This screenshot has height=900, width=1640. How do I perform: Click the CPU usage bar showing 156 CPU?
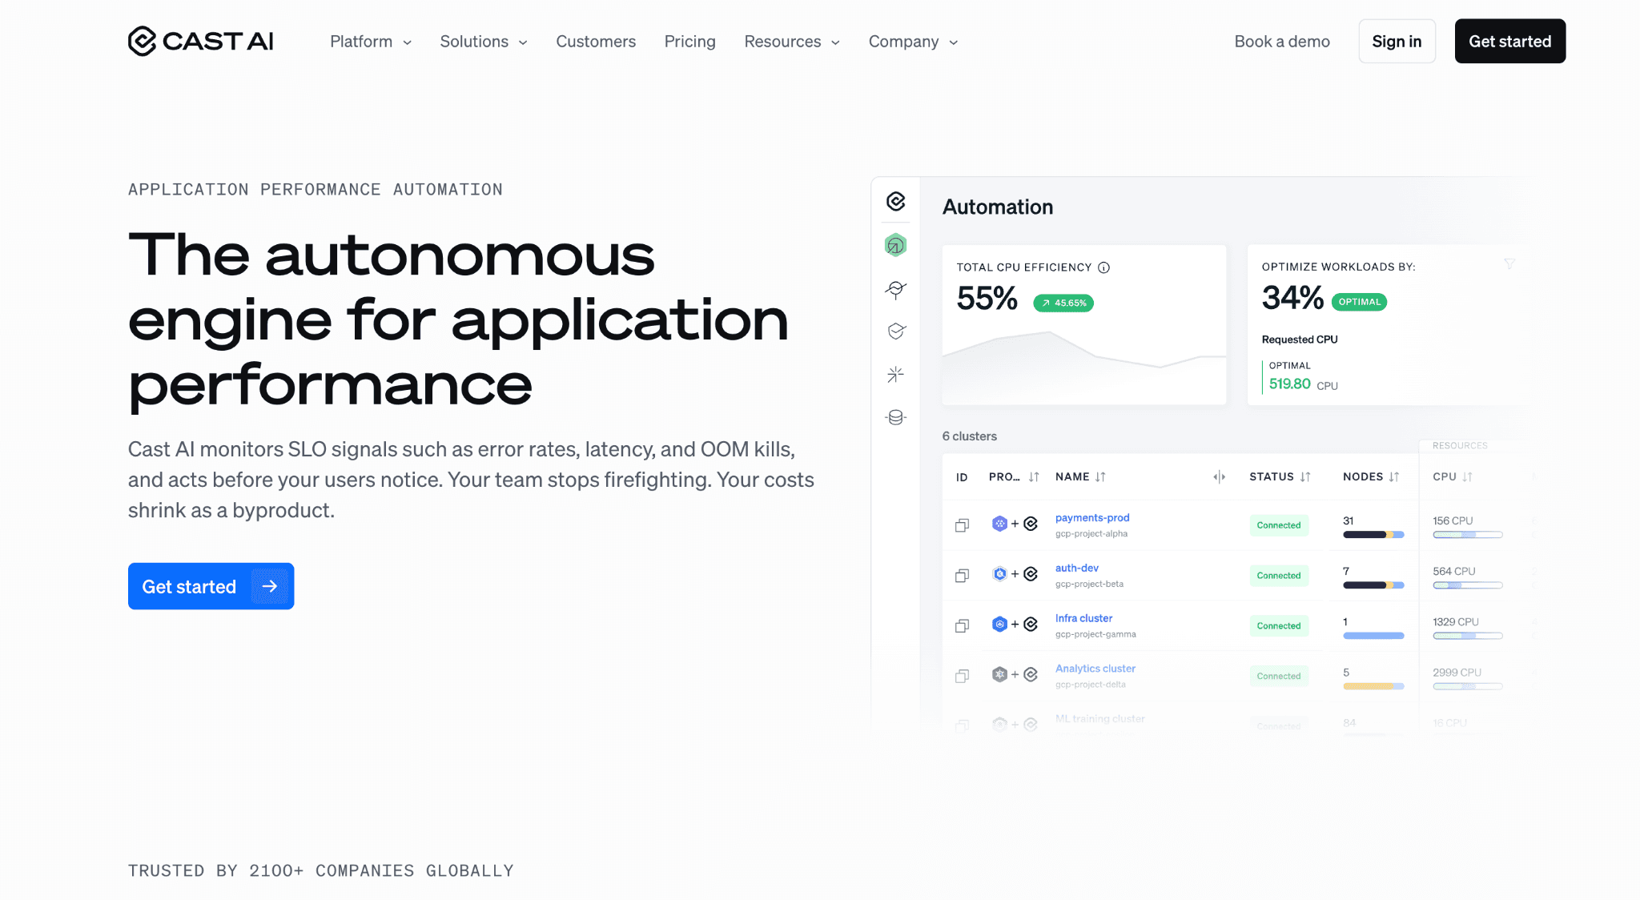pyautogui.click(x=1468, y=535)
